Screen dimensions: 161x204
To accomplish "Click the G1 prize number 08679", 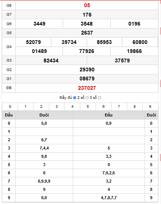I will point(87,79).
